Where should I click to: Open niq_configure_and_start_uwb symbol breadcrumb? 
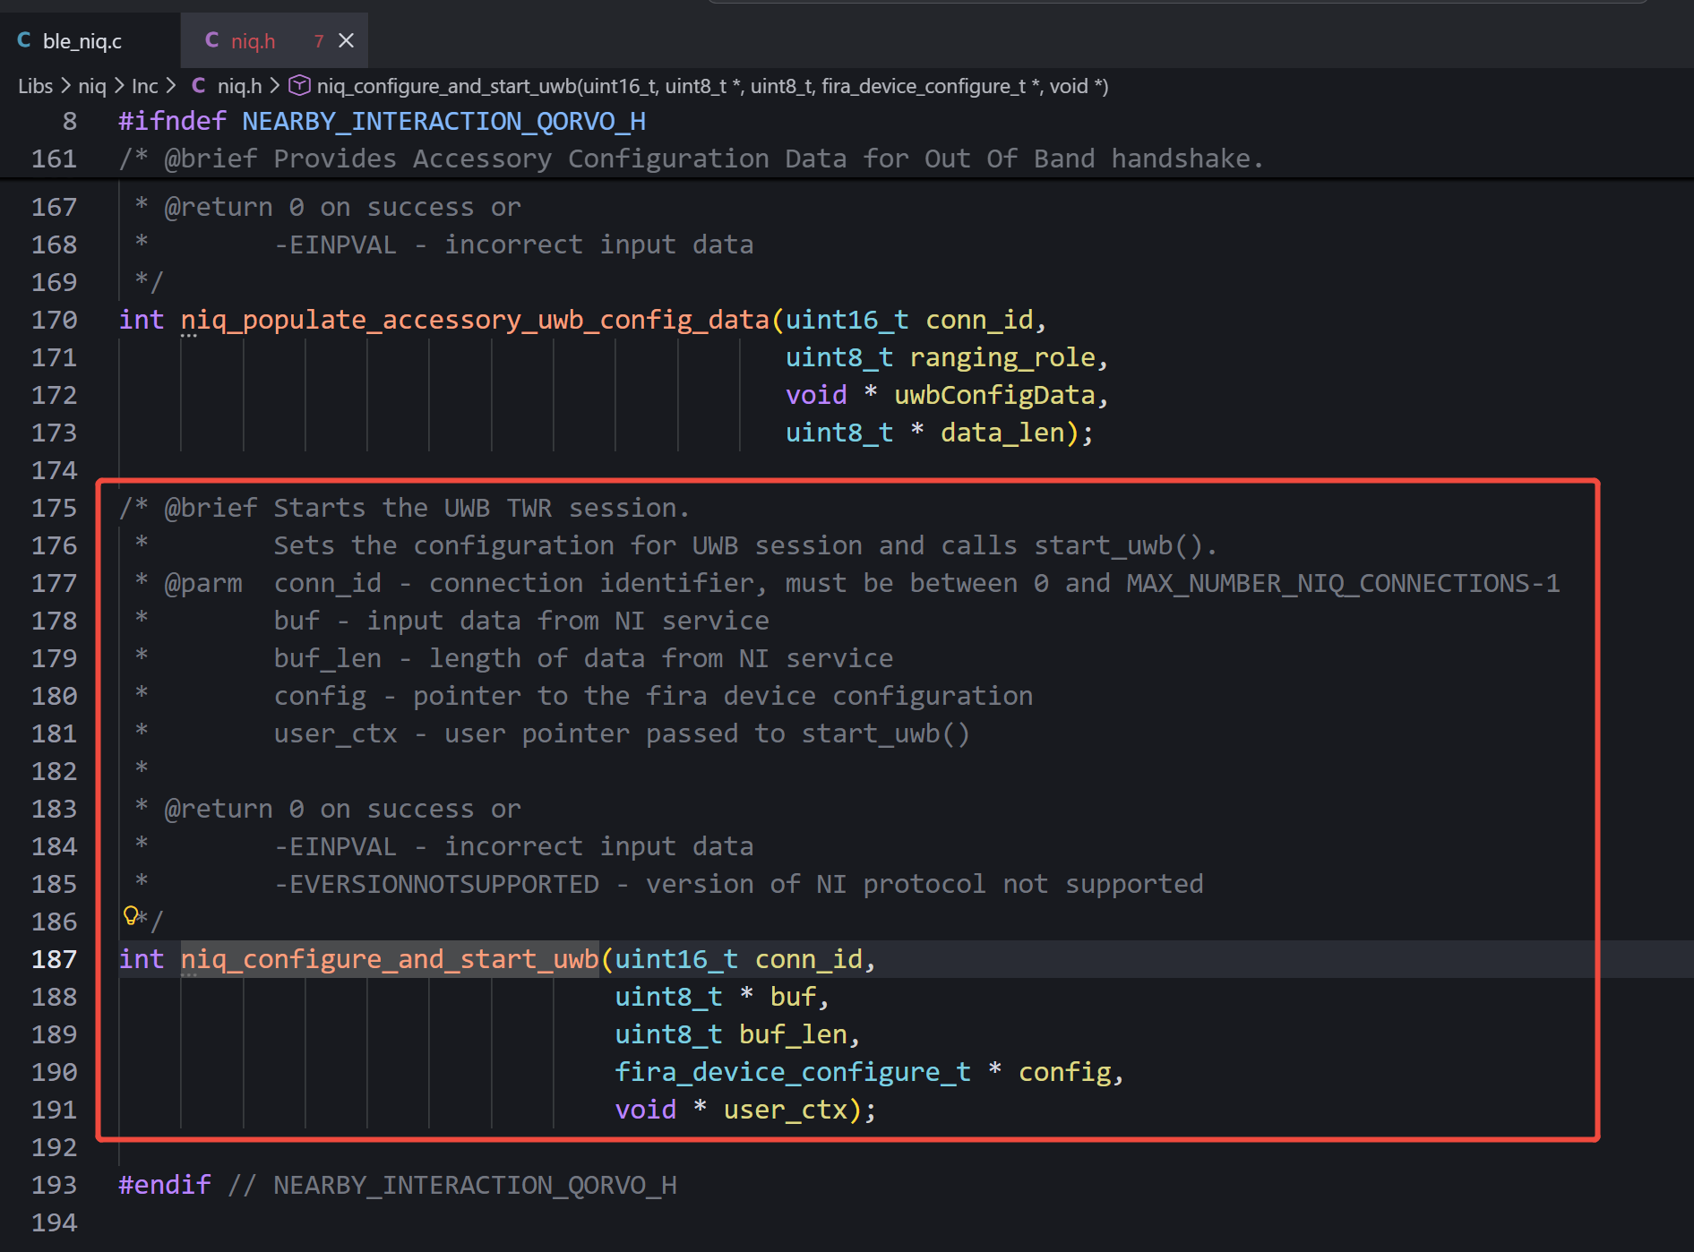point(712,86)
